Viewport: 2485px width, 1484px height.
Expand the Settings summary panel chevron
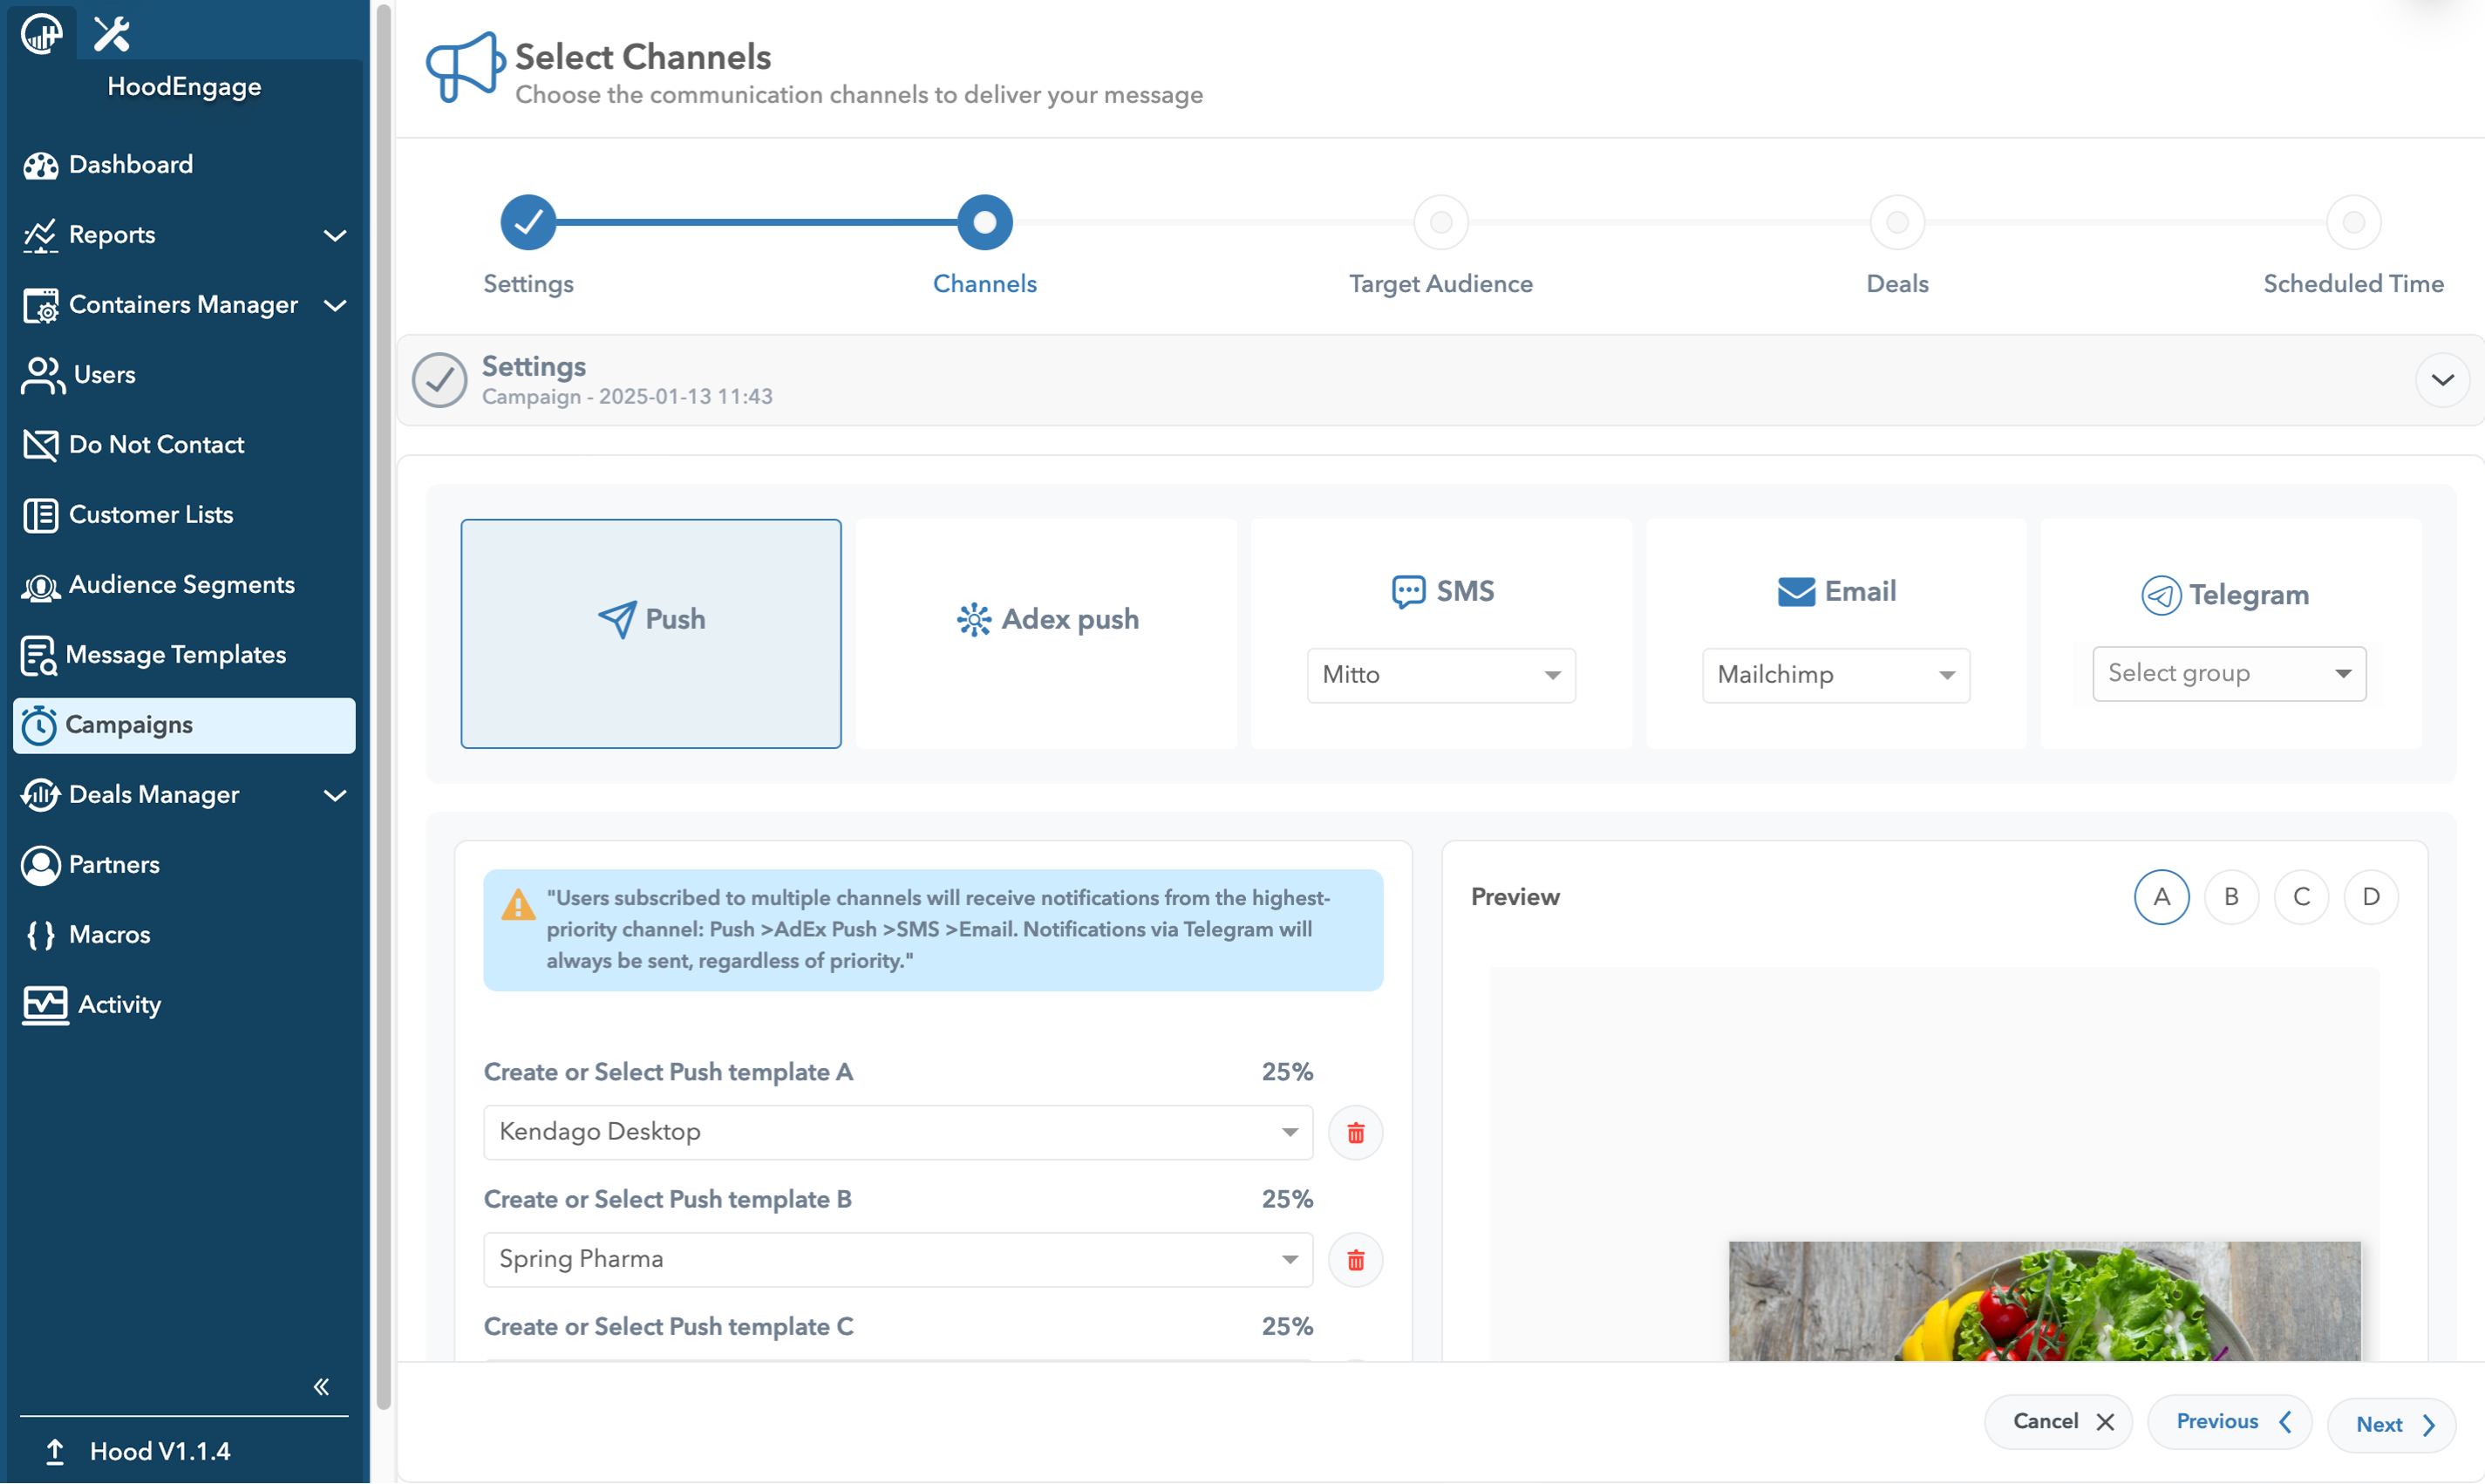(x=2442, y=380)
